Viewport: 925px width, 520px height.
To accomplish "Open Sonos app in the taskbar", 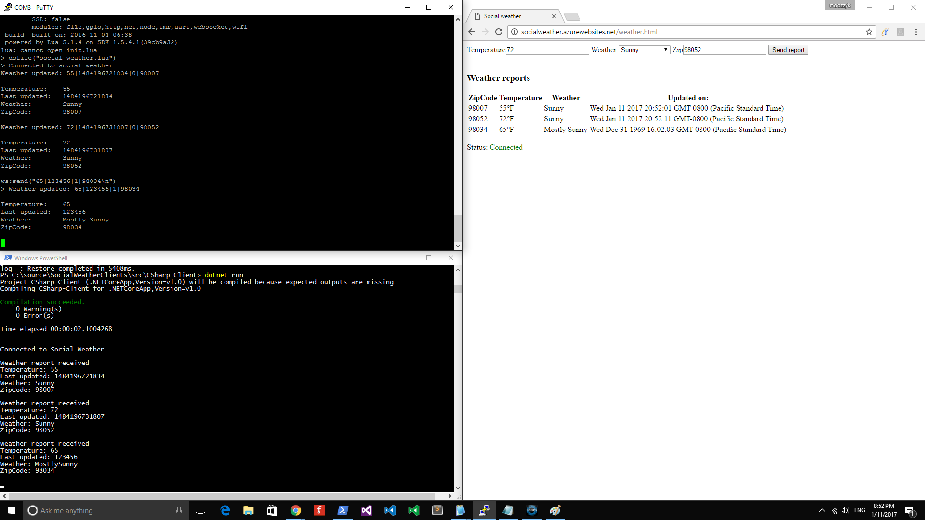I will click(x=531, y=510).
